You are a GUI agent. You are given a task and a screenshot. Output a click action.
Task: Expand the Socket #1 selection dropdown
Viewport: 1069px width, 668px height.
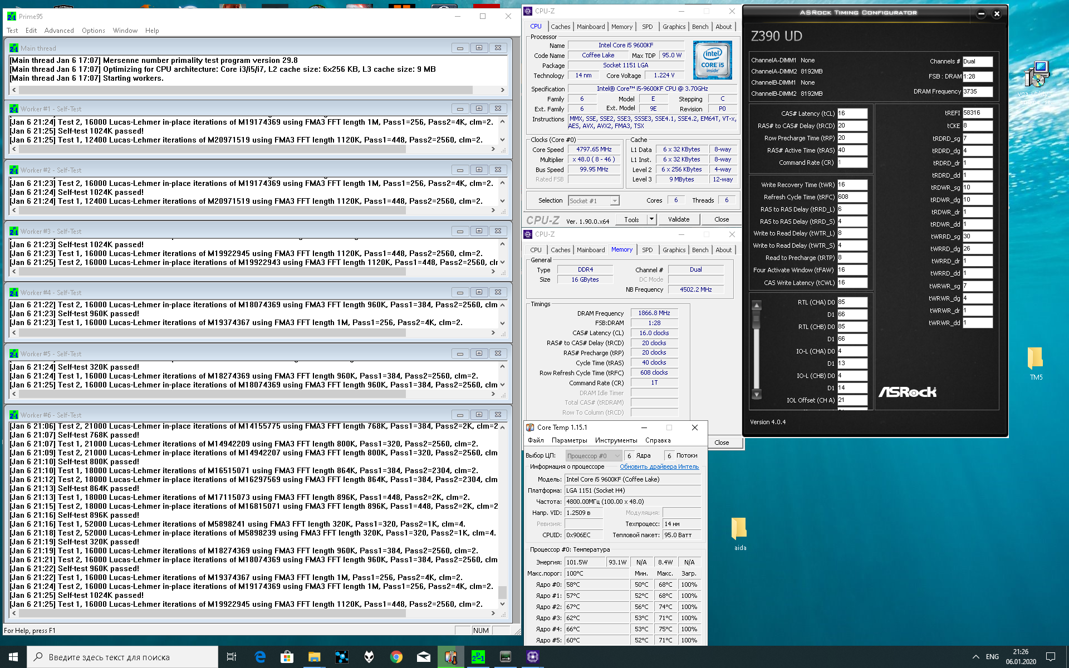point(614,201)
